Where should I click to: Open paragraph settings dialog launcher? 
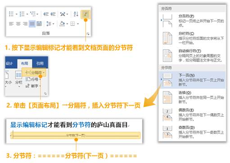pos(88,34)
